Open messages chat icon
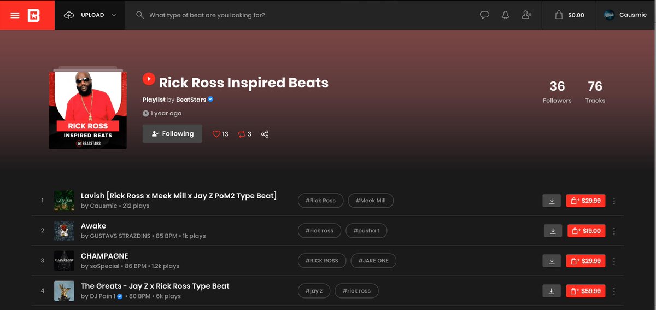The image size is (656, 310). pyautogui.click(x=484, y=15)
